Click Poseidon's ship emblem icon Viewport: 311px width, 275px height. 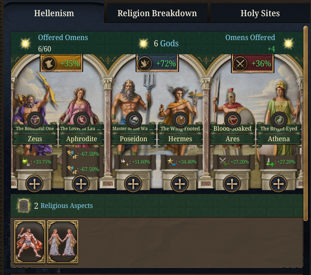pos(134,120)
